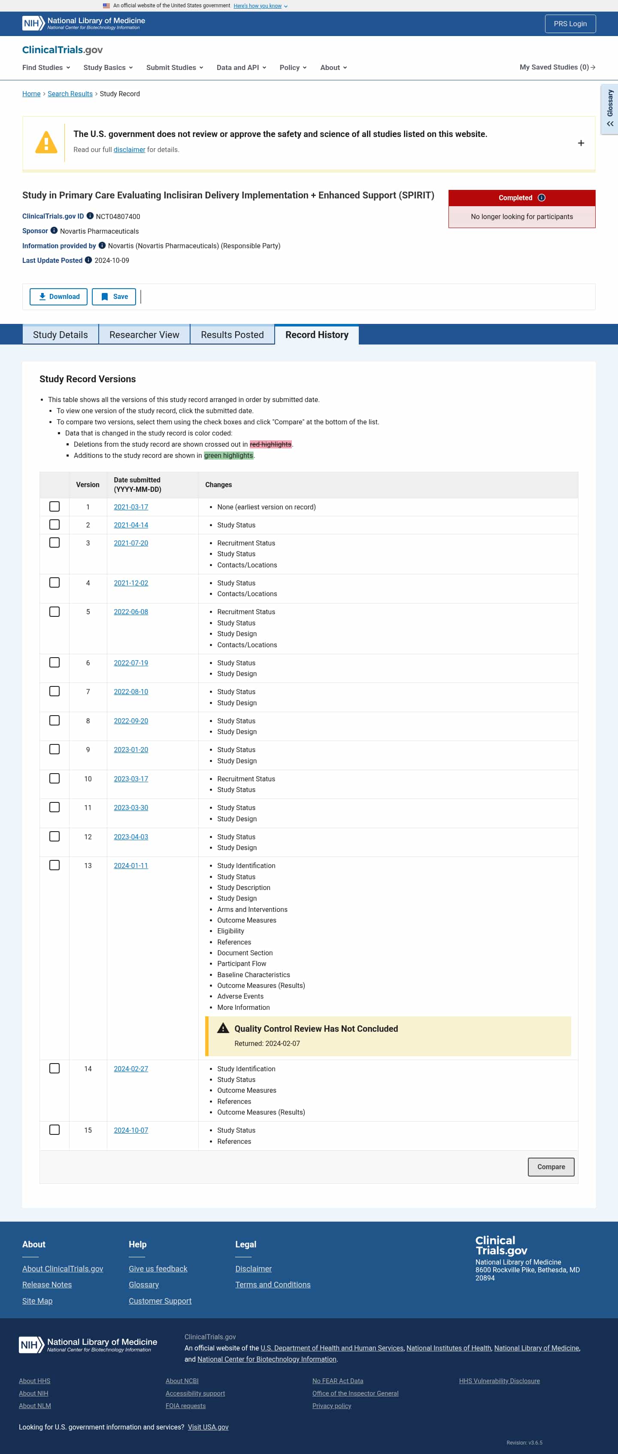Screen dimensions: 618x1454
Task: Expand the Submit Studies menu
Action: pos(175,67)
